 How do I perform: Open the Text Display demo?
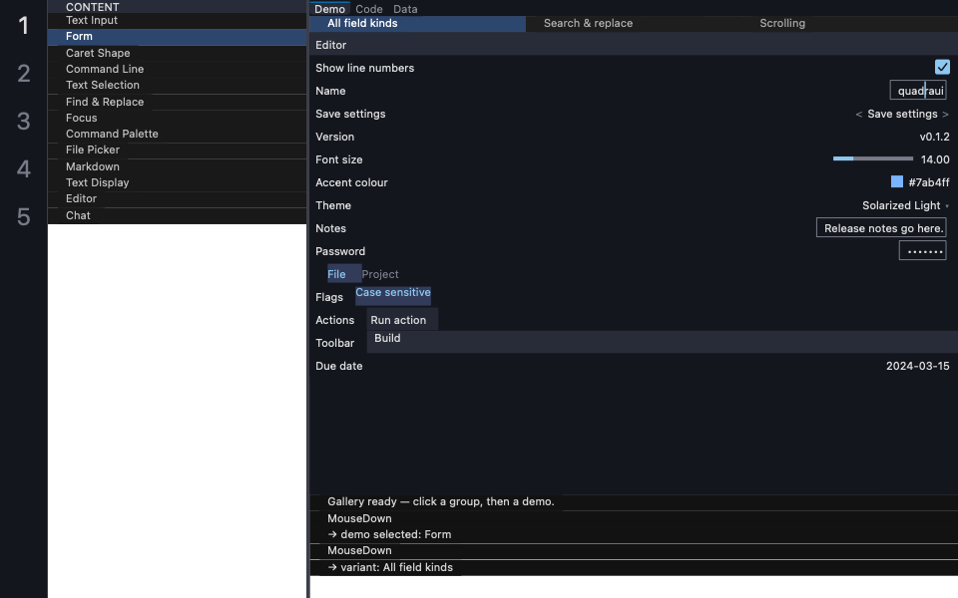pos(178,183)
